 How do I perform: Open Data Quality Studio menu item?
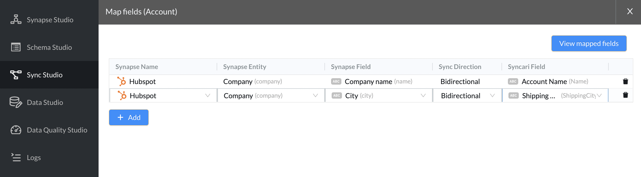[x=49, y=130]
